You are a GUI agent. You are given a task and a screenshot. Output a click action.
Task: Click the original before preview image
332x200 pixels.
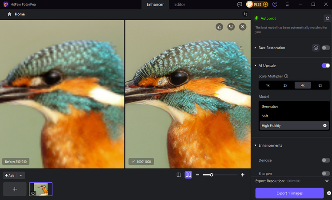pos(62,94)
